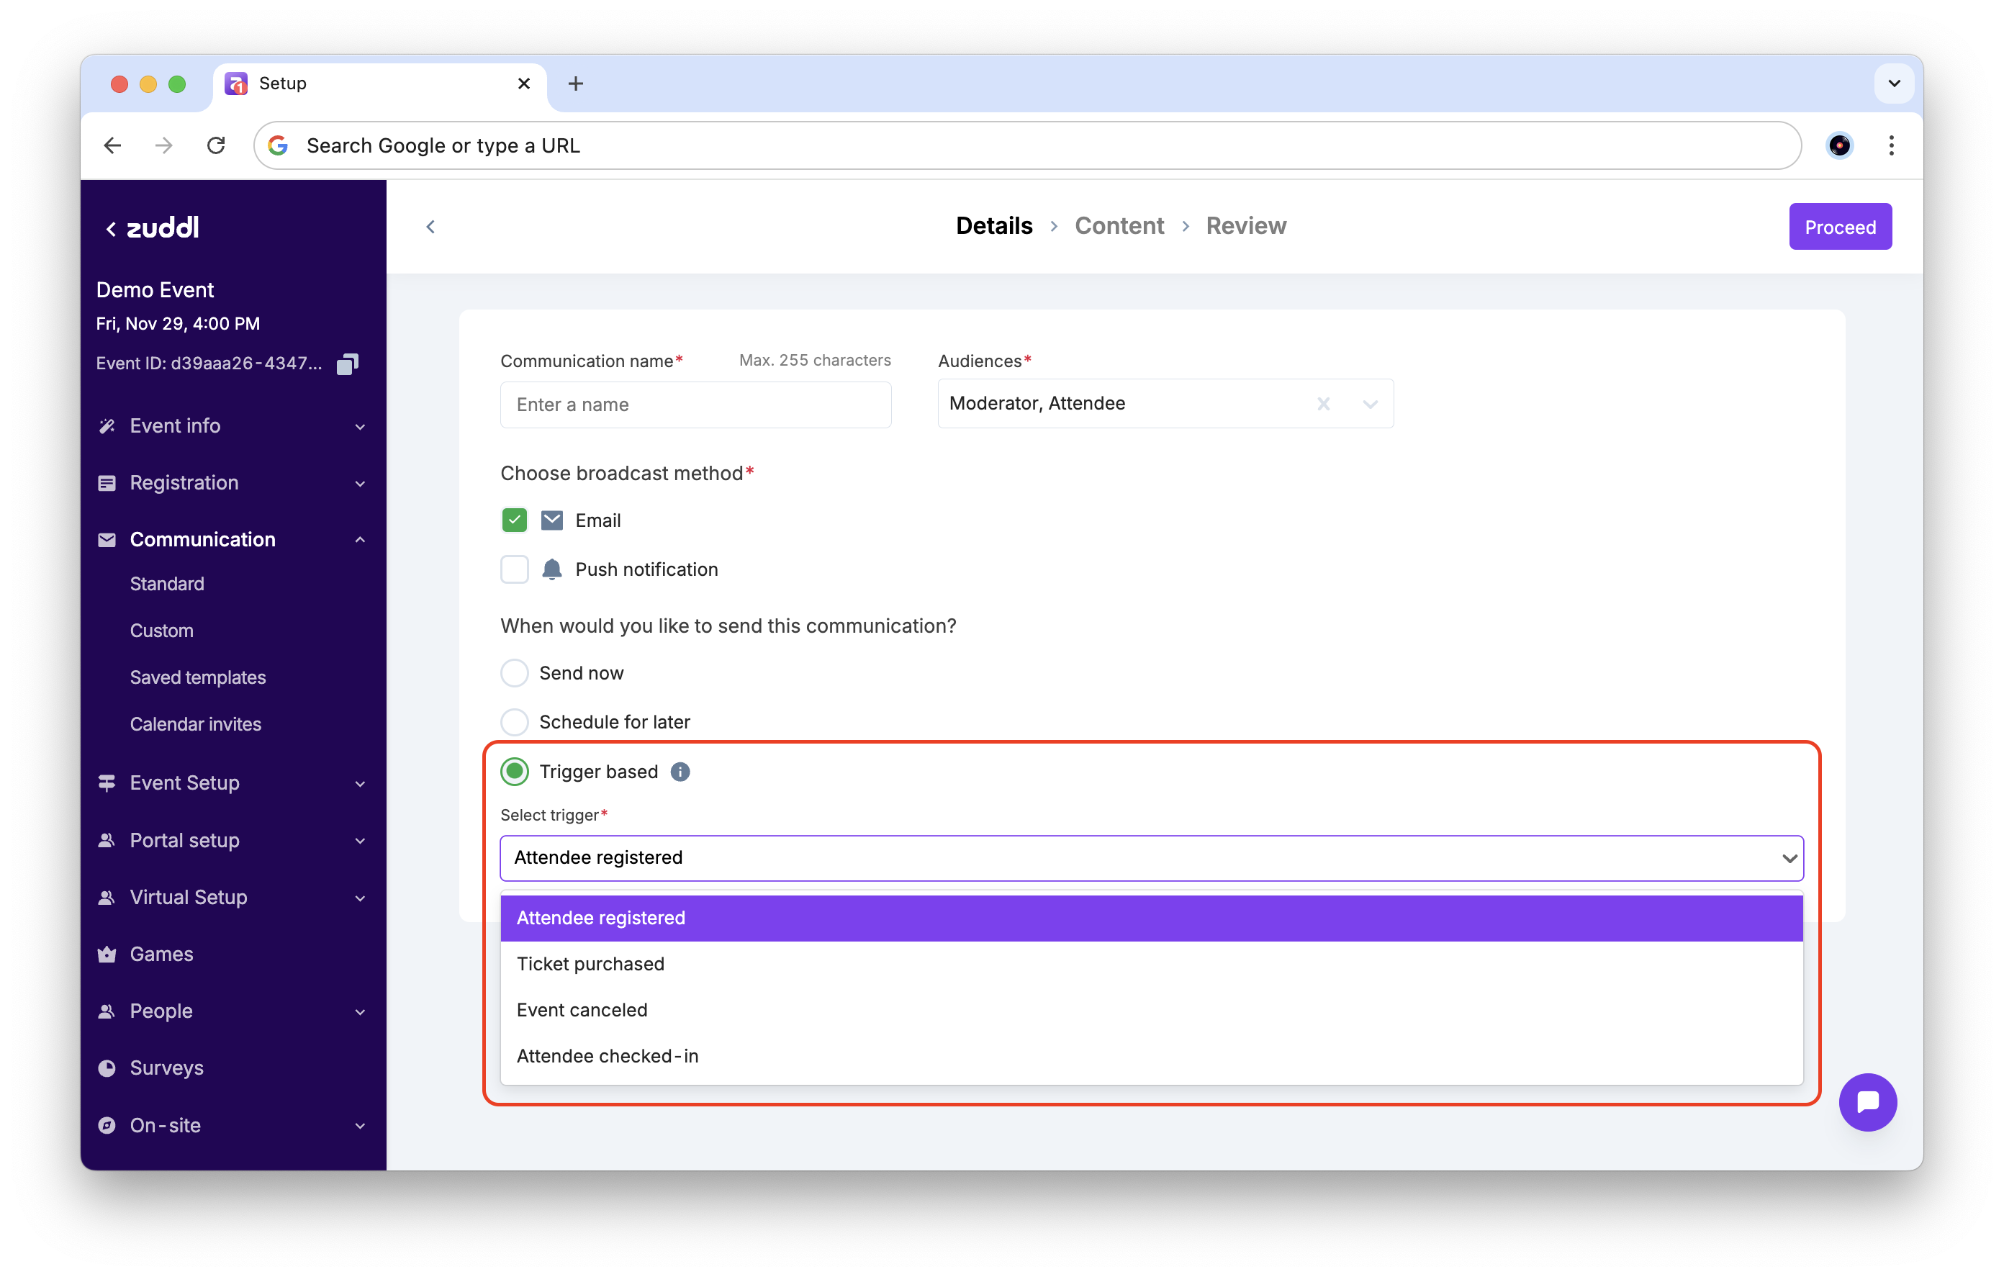Viewport: 2004px width, 1277px height.
Task: Copy the Event ID icon
Action: pos(347,364)
